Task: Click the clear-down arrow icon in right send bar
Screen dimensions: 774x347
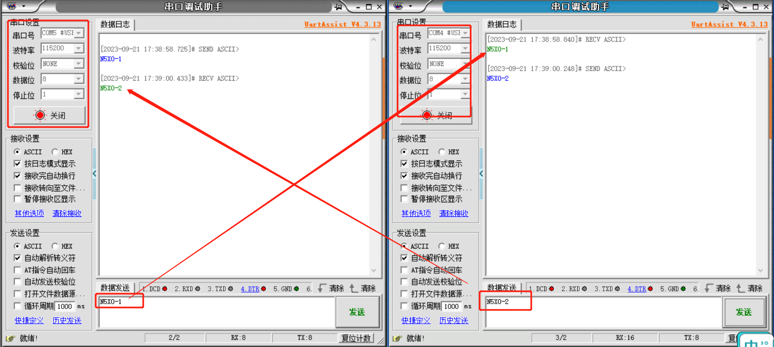Action: (x=709, y=288)
